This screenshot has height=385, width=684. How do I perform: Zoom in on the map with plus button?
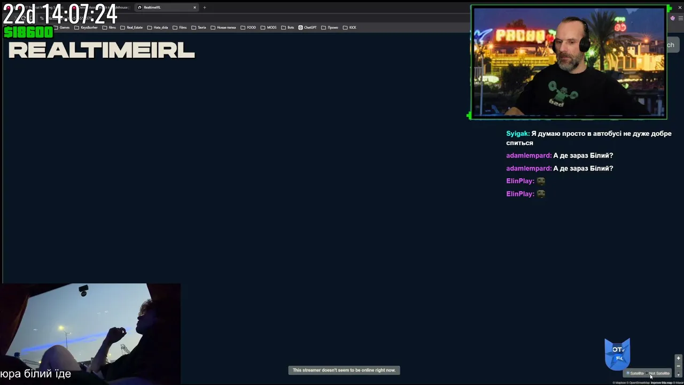[x=678, y=358]
